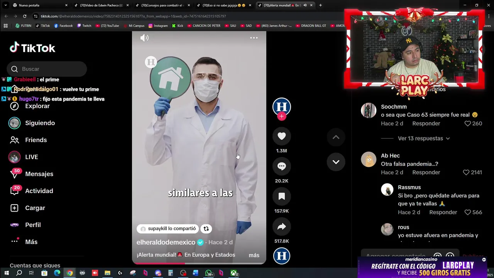Open the Instagram bookmark

point(158,26)
